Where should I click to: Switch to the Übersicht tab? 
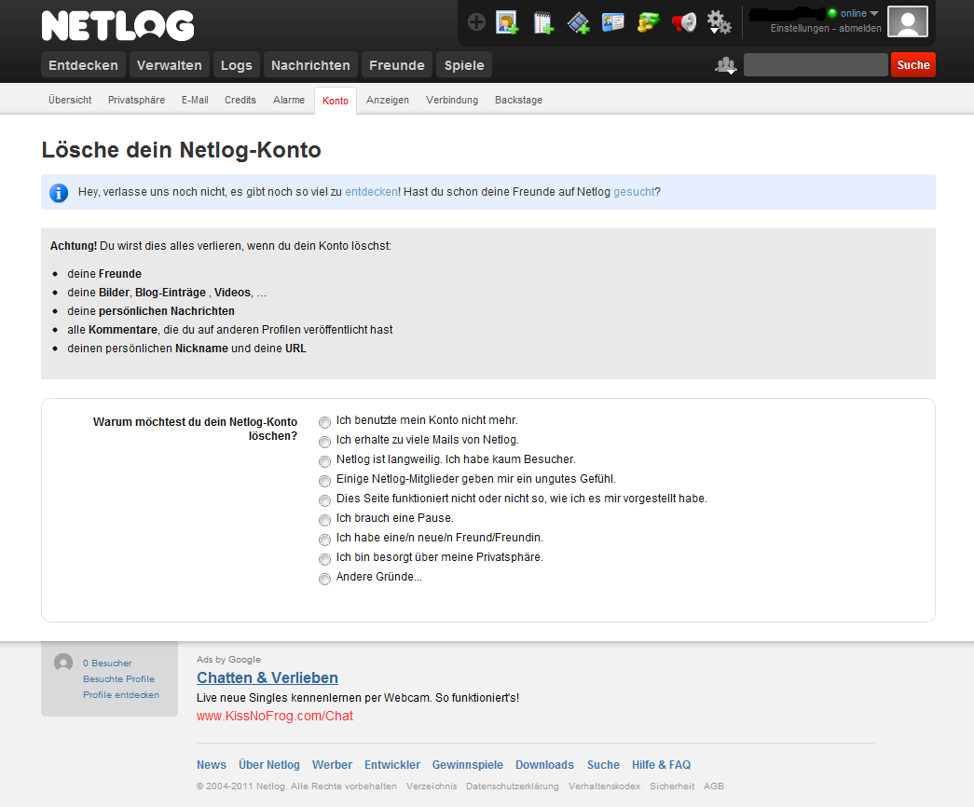[x=70, y=100]
